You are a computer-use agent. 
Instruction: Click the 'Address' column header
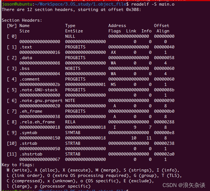[x=117, y=26]
